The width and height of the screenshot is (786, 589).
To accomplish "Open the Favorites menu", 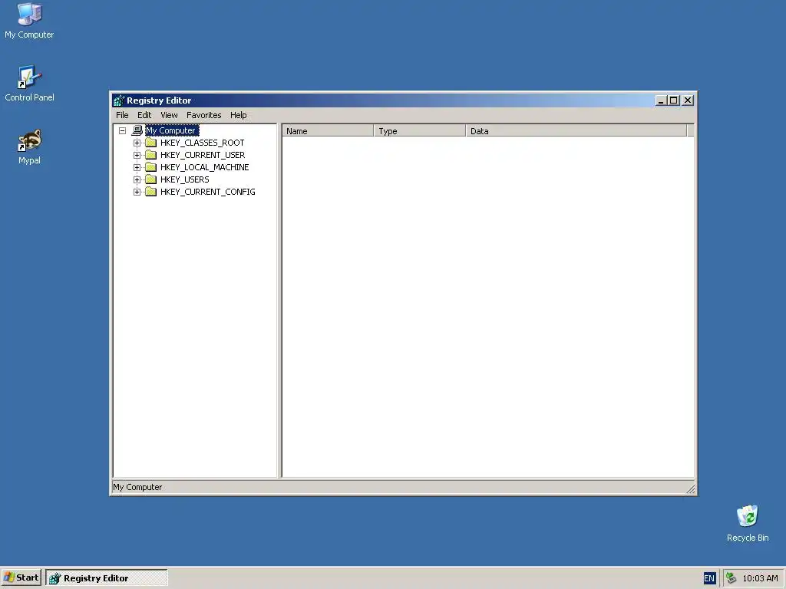I will (x=204, y=115).
